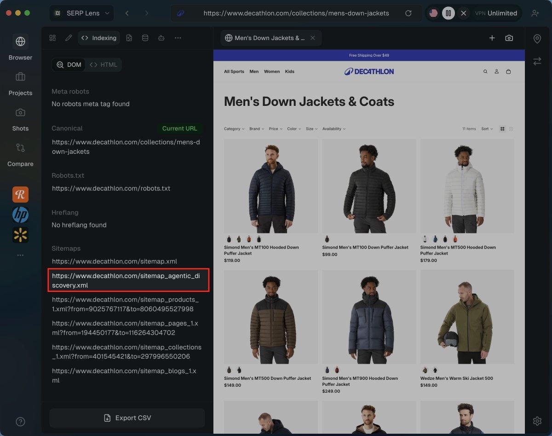Select dense grid layout toggle
Viewport: 552px width, 436px height.
coord(511,129)
